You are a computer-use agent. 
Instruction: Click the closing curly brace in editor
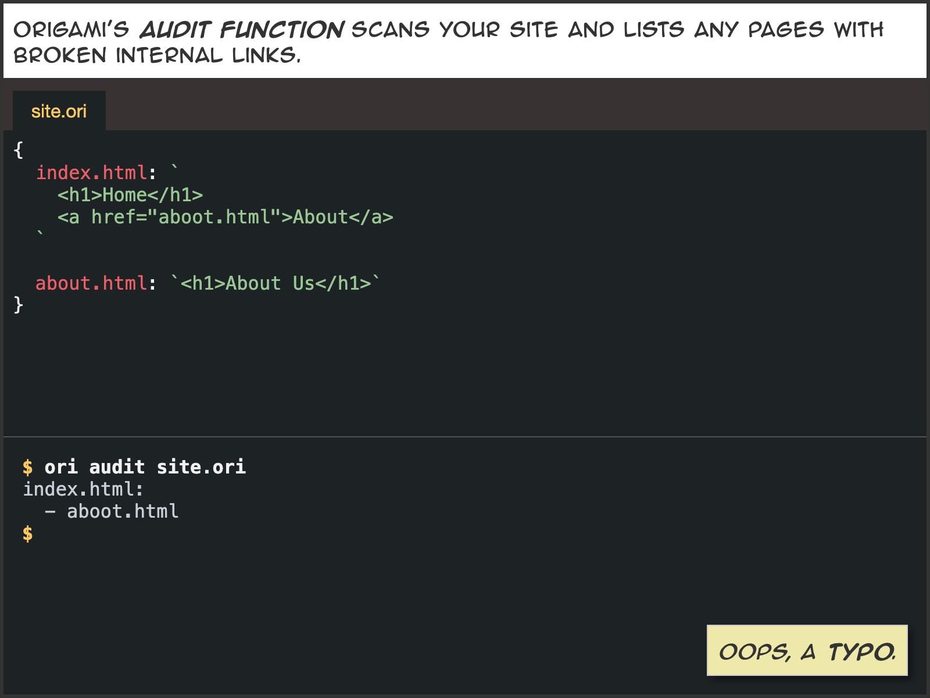19,304
